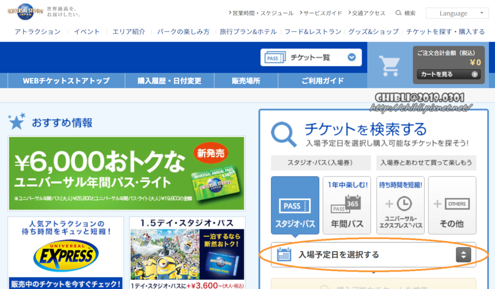
Task: Select the 年間パス ticket type
Action: [x=347, y=205]
